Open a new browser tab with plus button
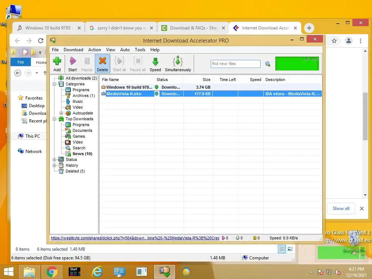This screenshot has width=372, height=279. click(x=309, y=28)
